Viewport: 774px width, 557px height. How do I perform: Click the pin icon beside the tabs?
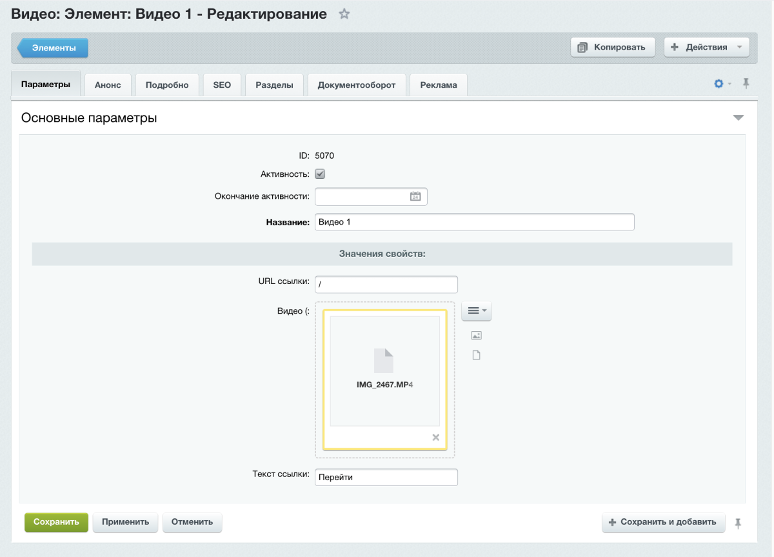point(746,83)
